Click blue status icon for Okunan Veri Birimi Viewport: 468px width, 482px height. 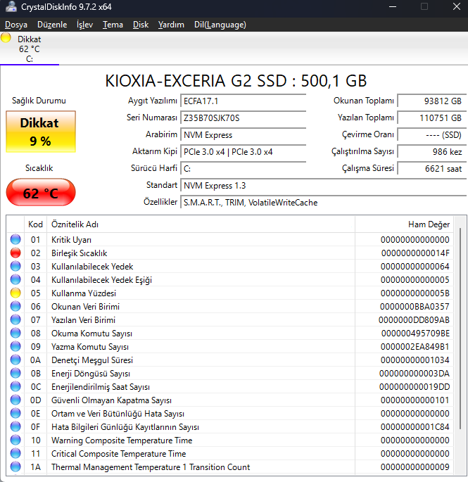pyautogui.click(x=15, y=307)
